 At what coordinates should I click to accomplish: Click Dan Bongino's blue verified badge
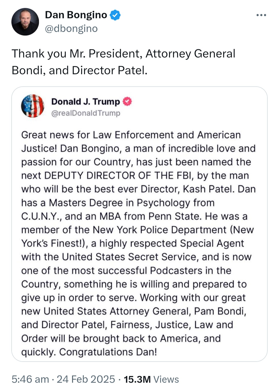[x=115, y=15]
